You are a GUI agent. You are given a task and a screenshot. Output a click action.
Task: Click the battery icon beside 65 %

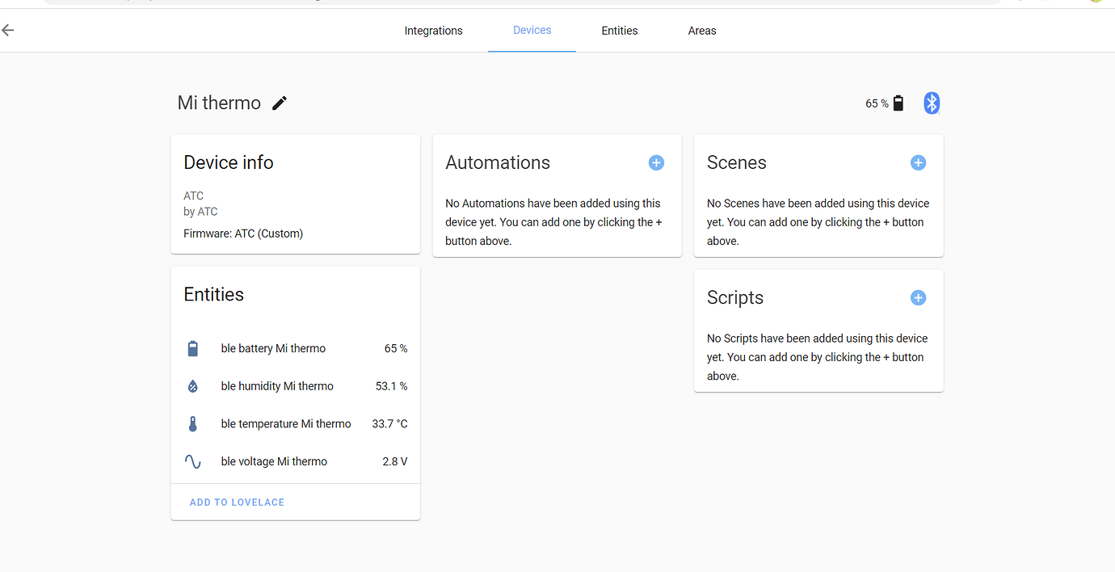897,103
